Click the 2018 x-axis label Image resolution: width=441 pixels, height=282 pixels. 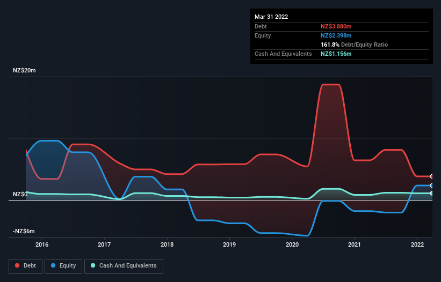click(x=167, y=244)
